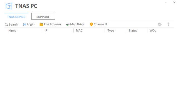Sort by the MAC column header
Viewport: 178px width, 102px height.
[79, 31]
